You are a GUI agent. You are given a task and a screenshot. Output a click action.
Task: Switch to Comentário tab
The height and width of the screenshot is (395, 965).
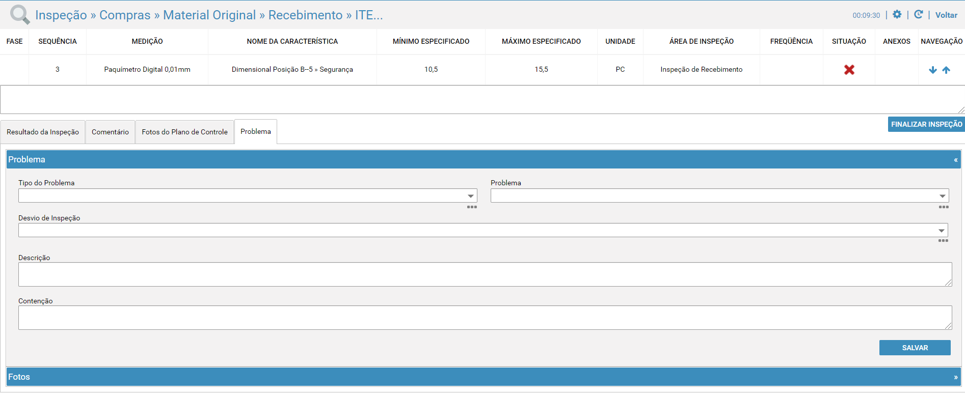click(x=110, y=132)
